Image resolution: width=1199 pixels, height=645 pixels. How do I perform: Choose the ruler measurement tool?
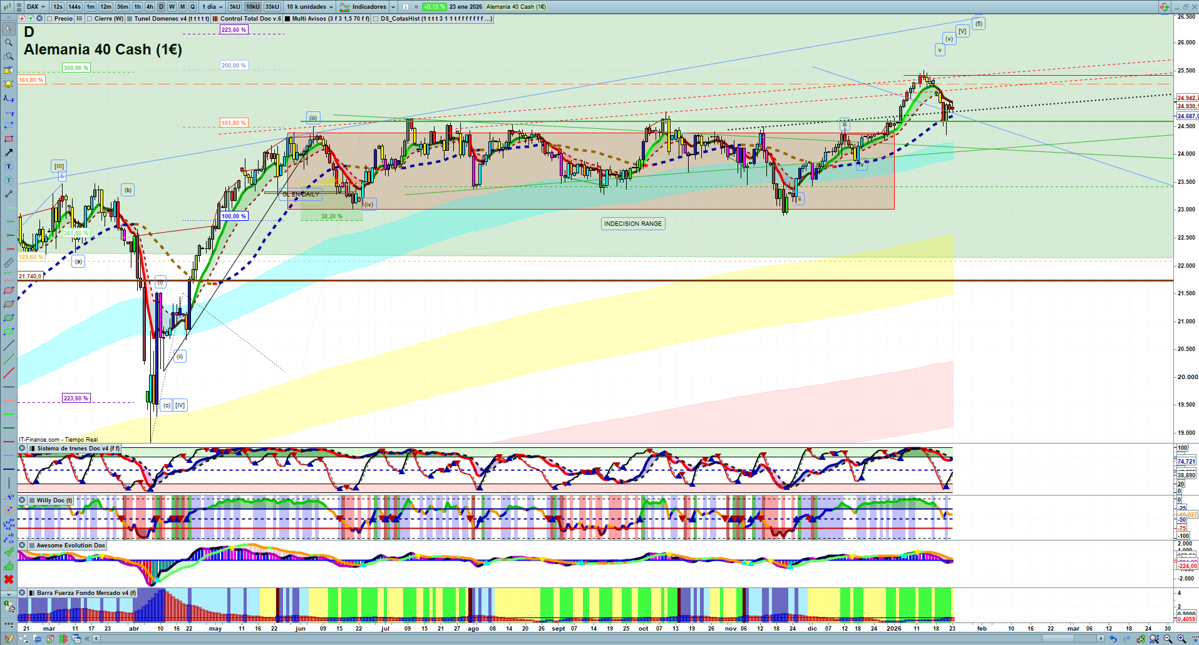9,263
